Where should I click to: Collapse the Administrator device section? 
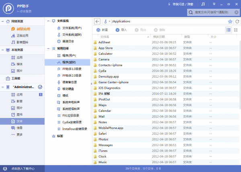pyautogui.click(x=3, y=87)
